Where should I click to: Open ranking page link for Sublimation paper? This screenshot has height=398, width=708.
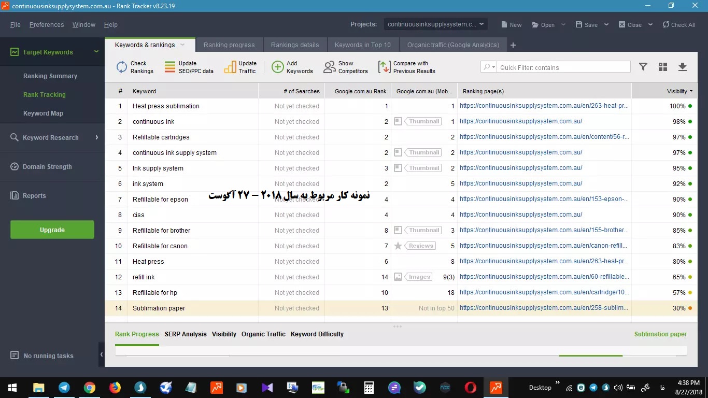(x=544, y=308)
